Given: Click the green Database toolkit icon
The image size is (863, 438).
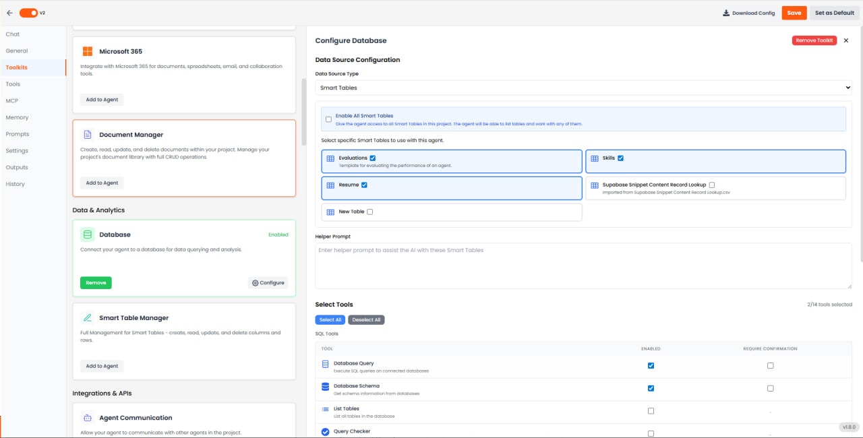Looking at the screenshot, I should 86,234.
